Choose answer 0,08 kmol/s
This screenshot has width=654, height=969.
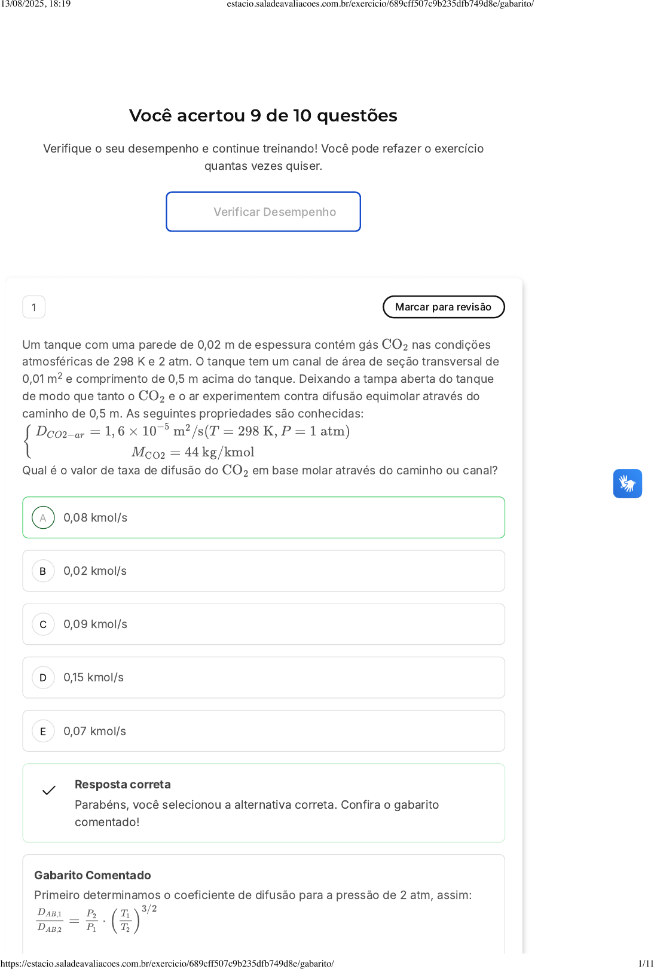[x=264, y=517]
